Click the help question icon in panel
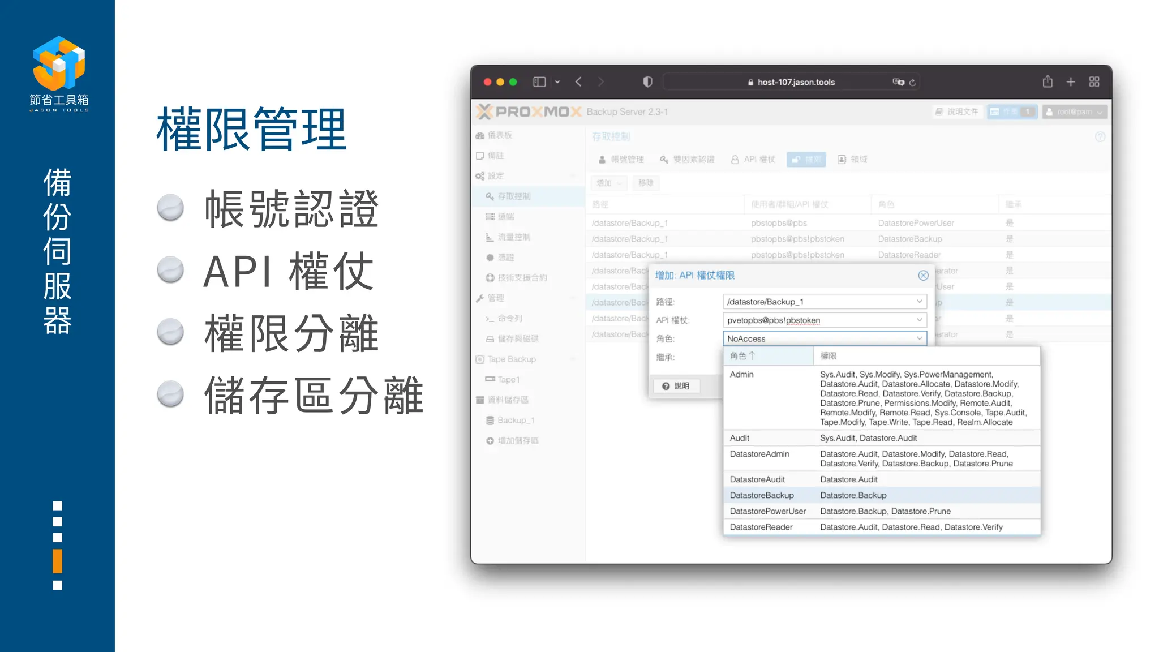The image size is (1159, 652). point(1100,137)
